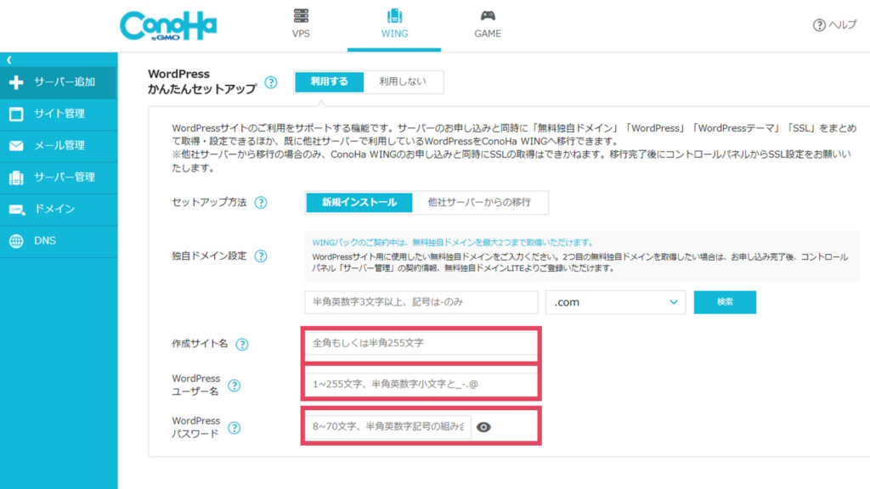Click the help question mark beside ヘルプ

[819, 25]
